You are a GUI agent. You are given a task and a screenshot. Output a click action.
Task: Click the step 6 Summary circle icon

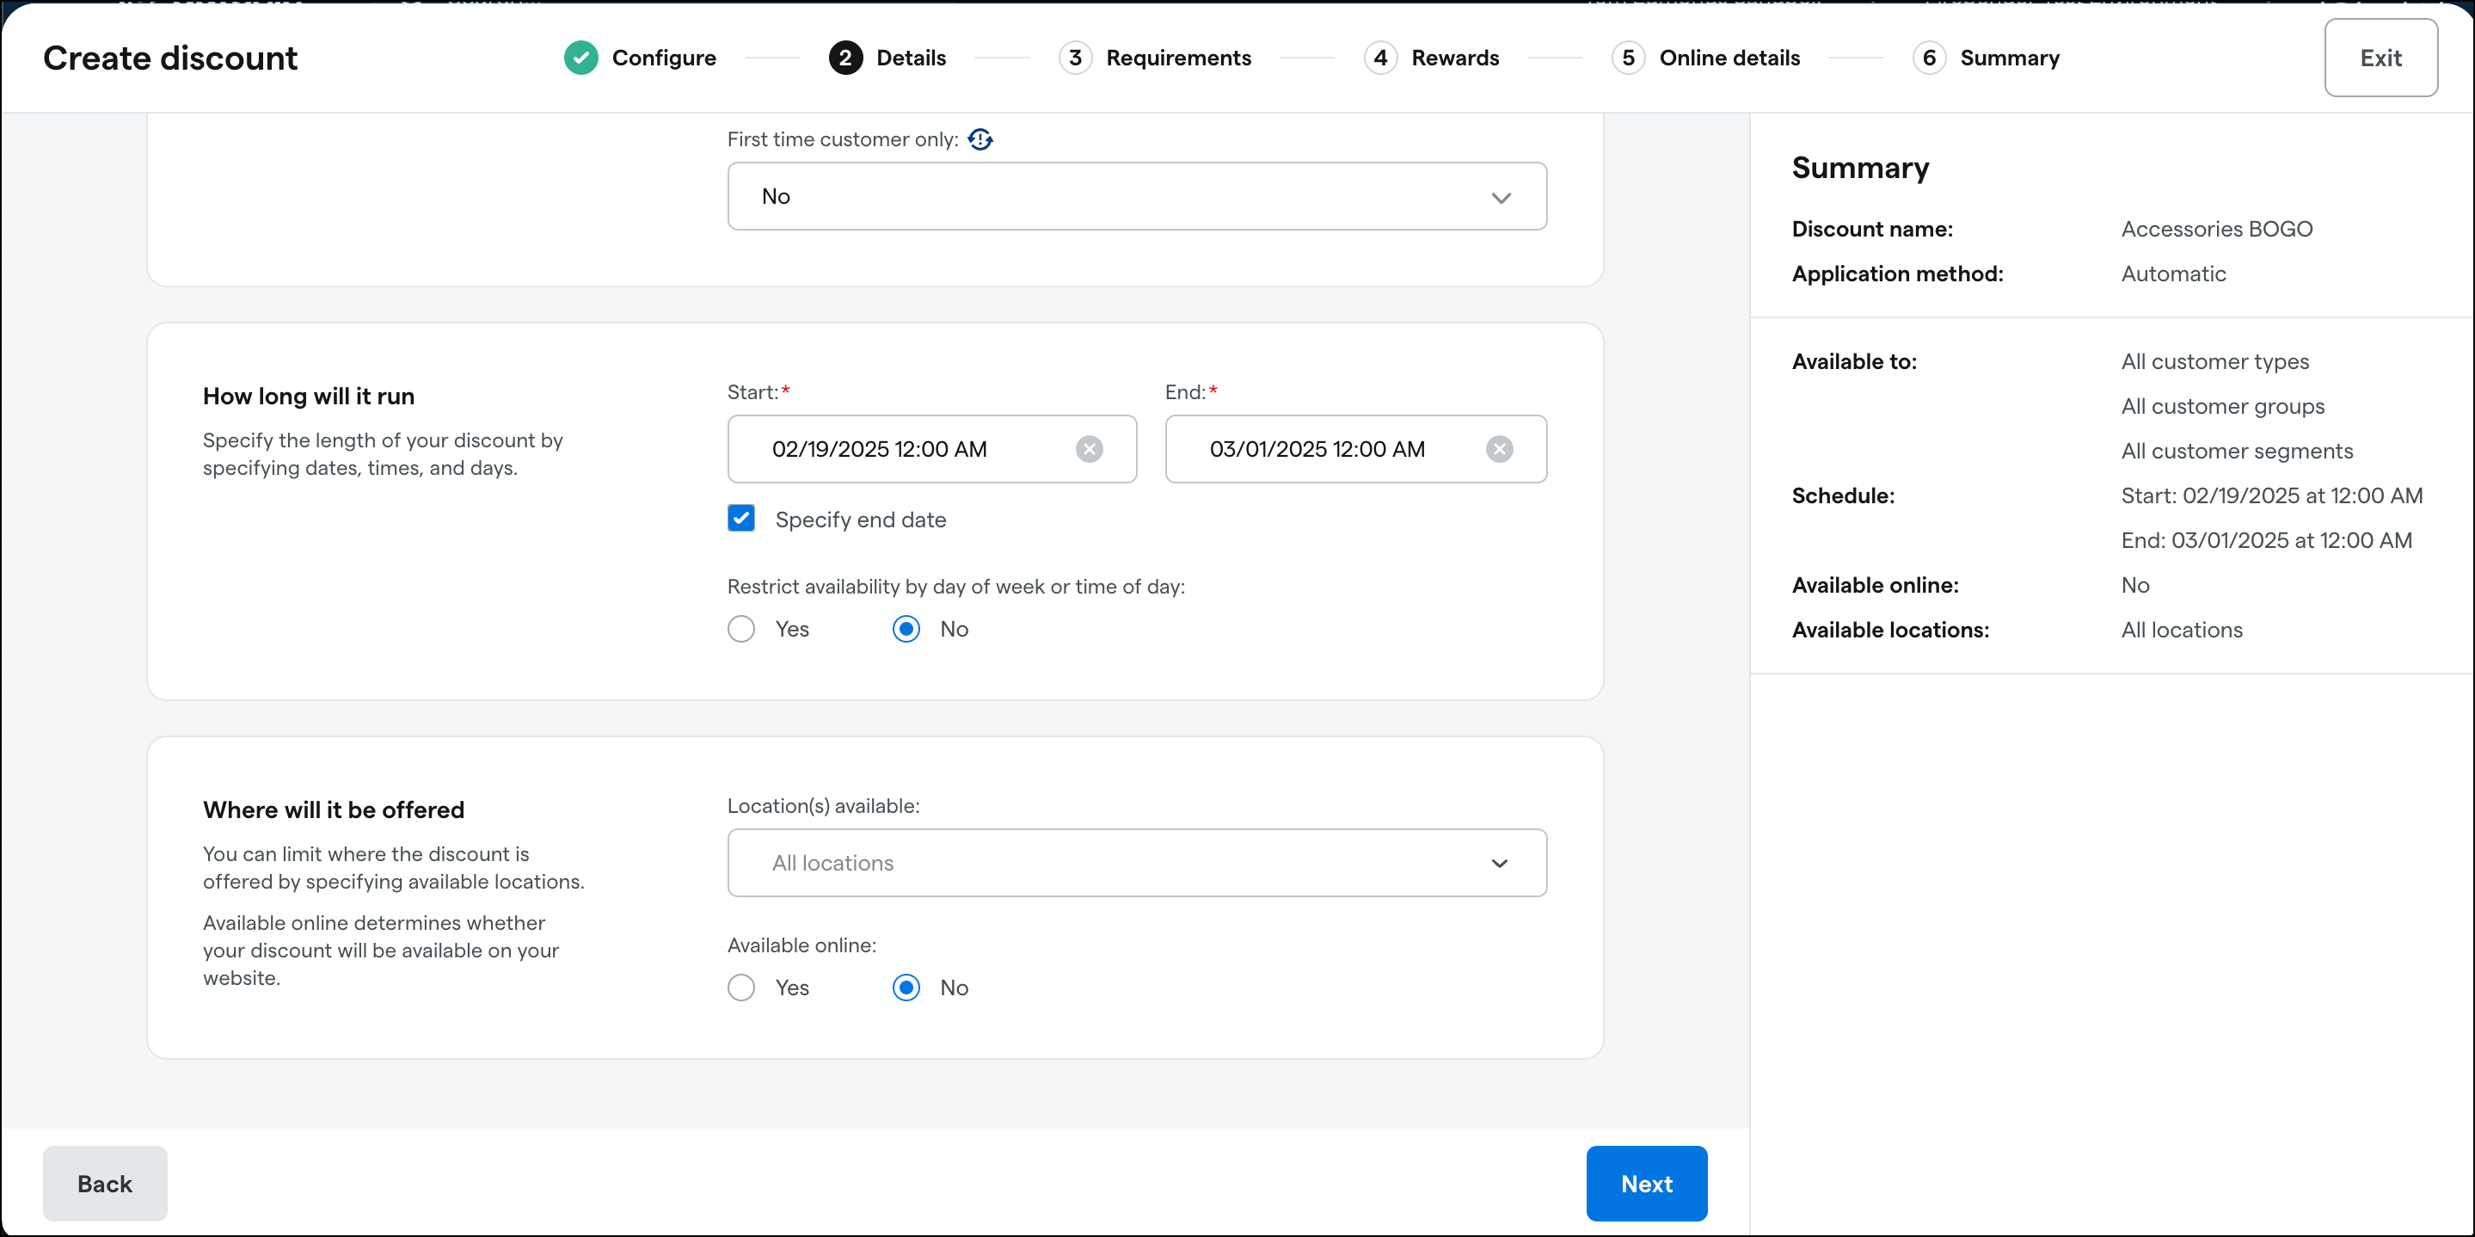coord(1931,58)
